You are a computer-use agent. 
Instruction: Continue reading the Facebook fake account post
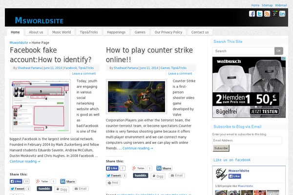point(25,161)
